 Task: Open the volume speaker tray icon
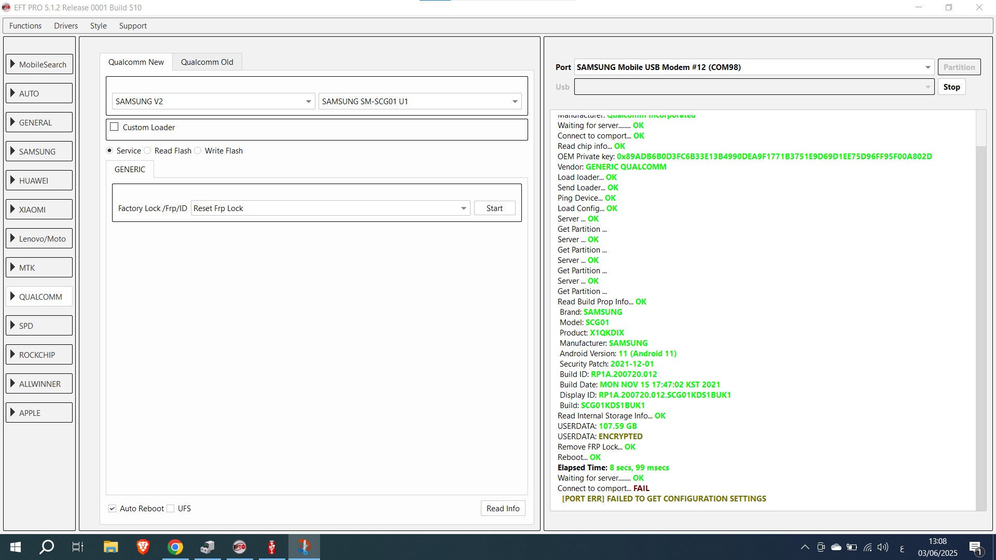coord(882,548)
